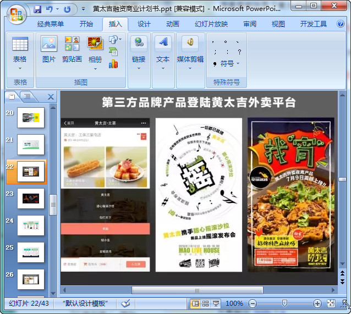Expand the 媒体剪辑 dropdown arrow
Image resolution: width=351 pixels, height=314 pixels.
click(190, 69)
